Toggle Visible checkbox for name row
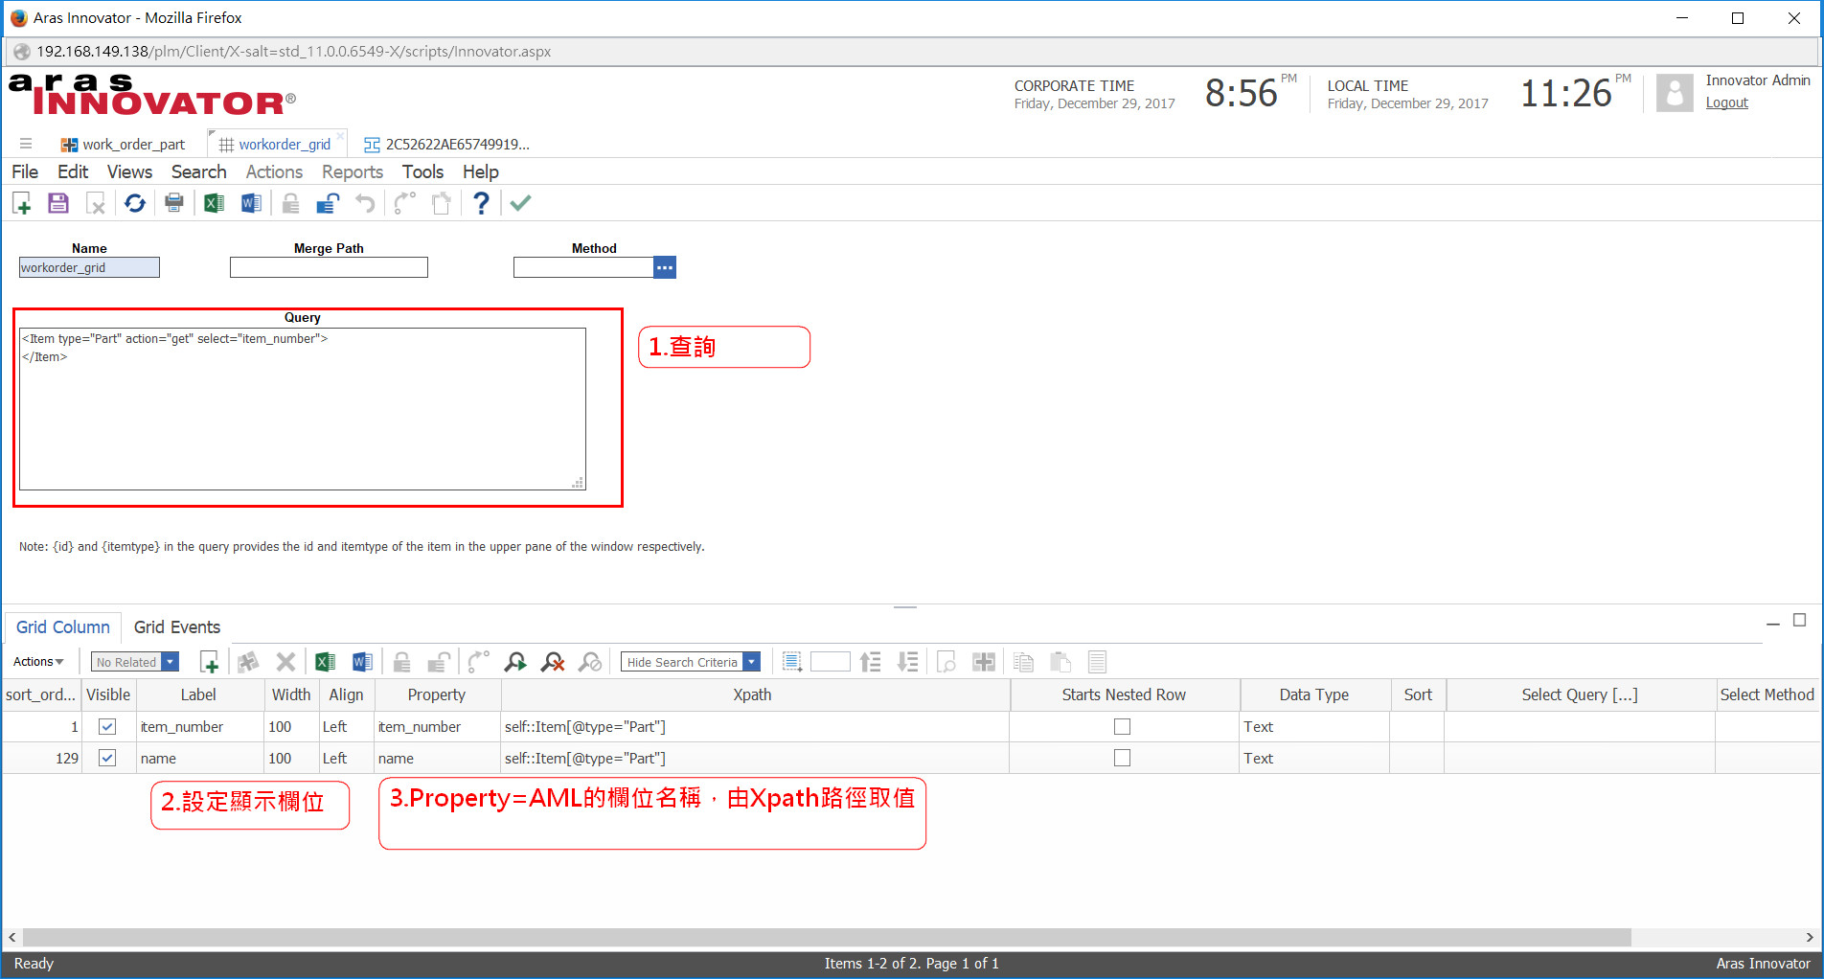 (x=107, y=759)
